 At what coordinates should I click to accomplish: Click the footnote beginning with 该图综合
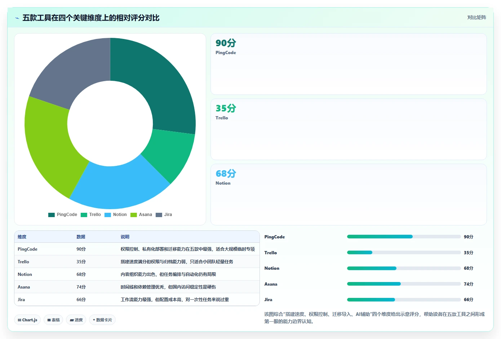[374, 318]
